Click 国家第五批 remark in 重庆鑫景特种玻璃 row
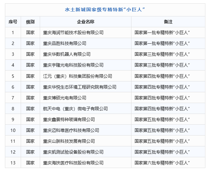Viewport: 210px width, 171px height. pyautogui.click(x=162, y=119)
